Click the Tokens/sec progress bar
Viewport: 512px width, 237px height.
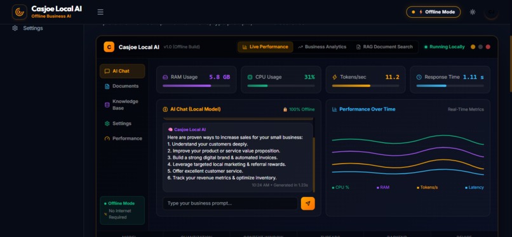(365, 86)
